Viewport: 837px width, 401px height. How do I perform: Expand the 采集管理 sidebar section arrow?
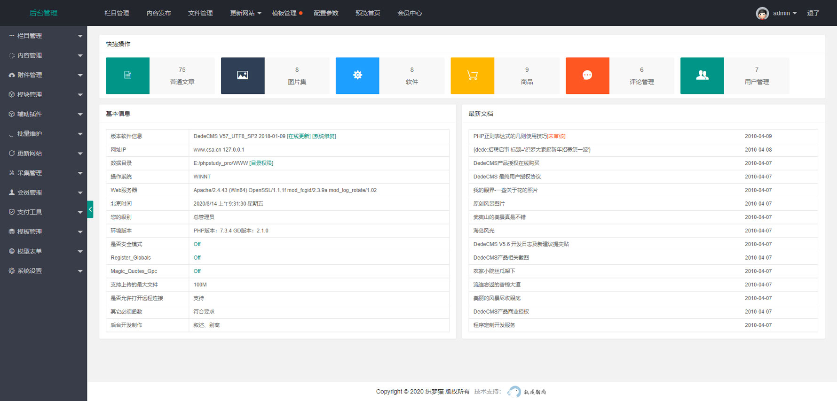click(80, 173)
